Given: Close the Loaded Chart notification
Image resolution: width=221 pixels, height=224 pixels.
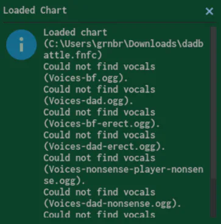Looking at the screenshot, I should click(209, 12).
